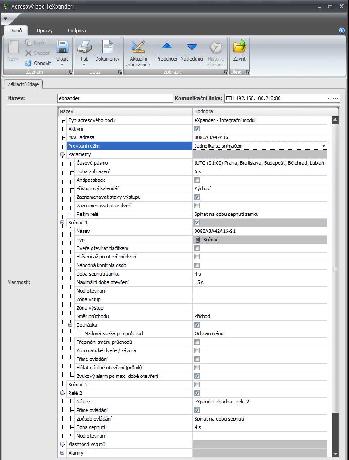Go to Následující record with down arrow

(x=192, y=47)
